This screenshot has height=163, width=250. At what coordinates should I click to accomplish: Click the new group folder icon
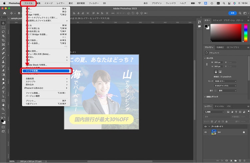[x=235, y=161]
